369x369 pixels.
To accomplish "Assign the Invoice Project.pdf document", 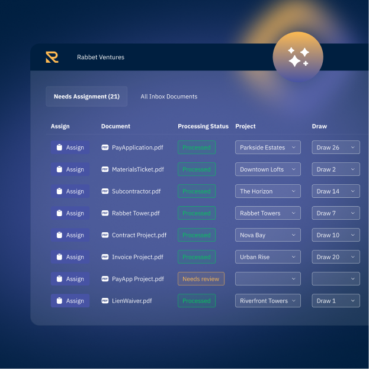I will 70,256.
